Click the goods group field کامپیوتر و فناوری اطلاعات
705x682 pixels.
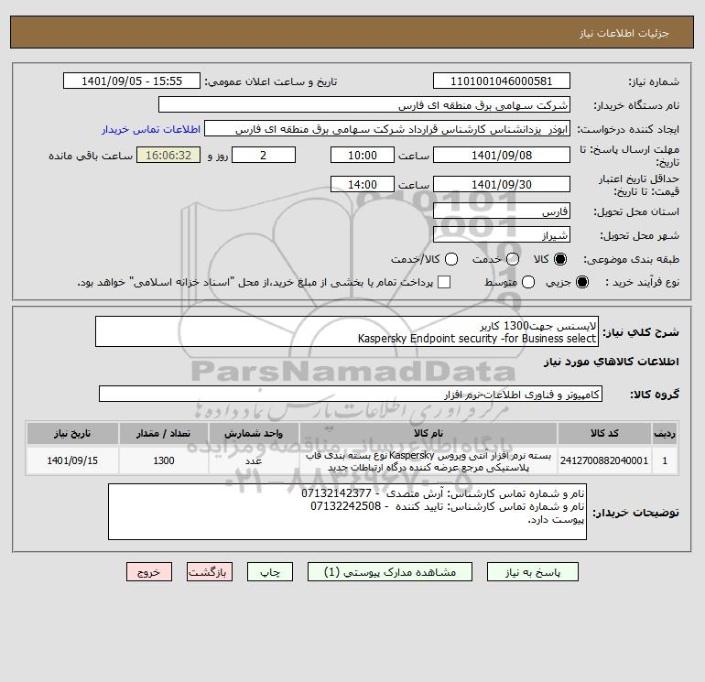point(351,394)
